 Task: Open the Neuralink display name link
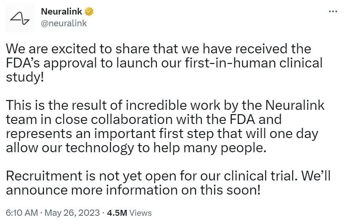point(62,11)
